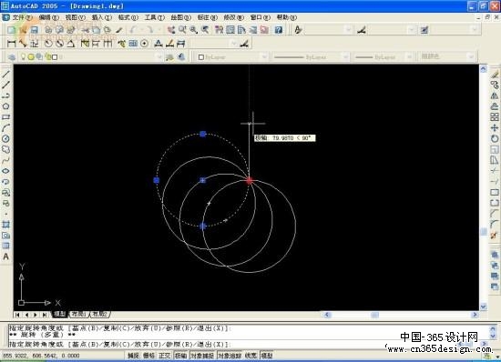Select the Polygon draw tool

point(5,106)
